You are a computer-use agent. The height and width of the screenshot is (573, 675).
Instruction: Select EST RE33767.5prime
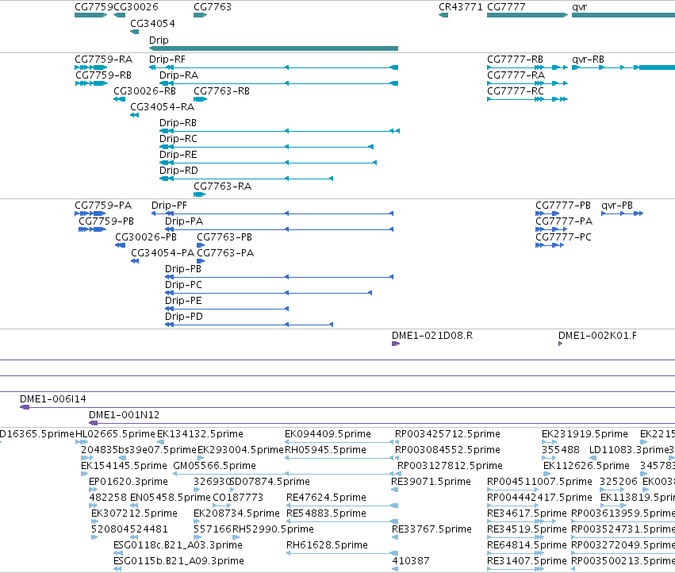(395, 537)
